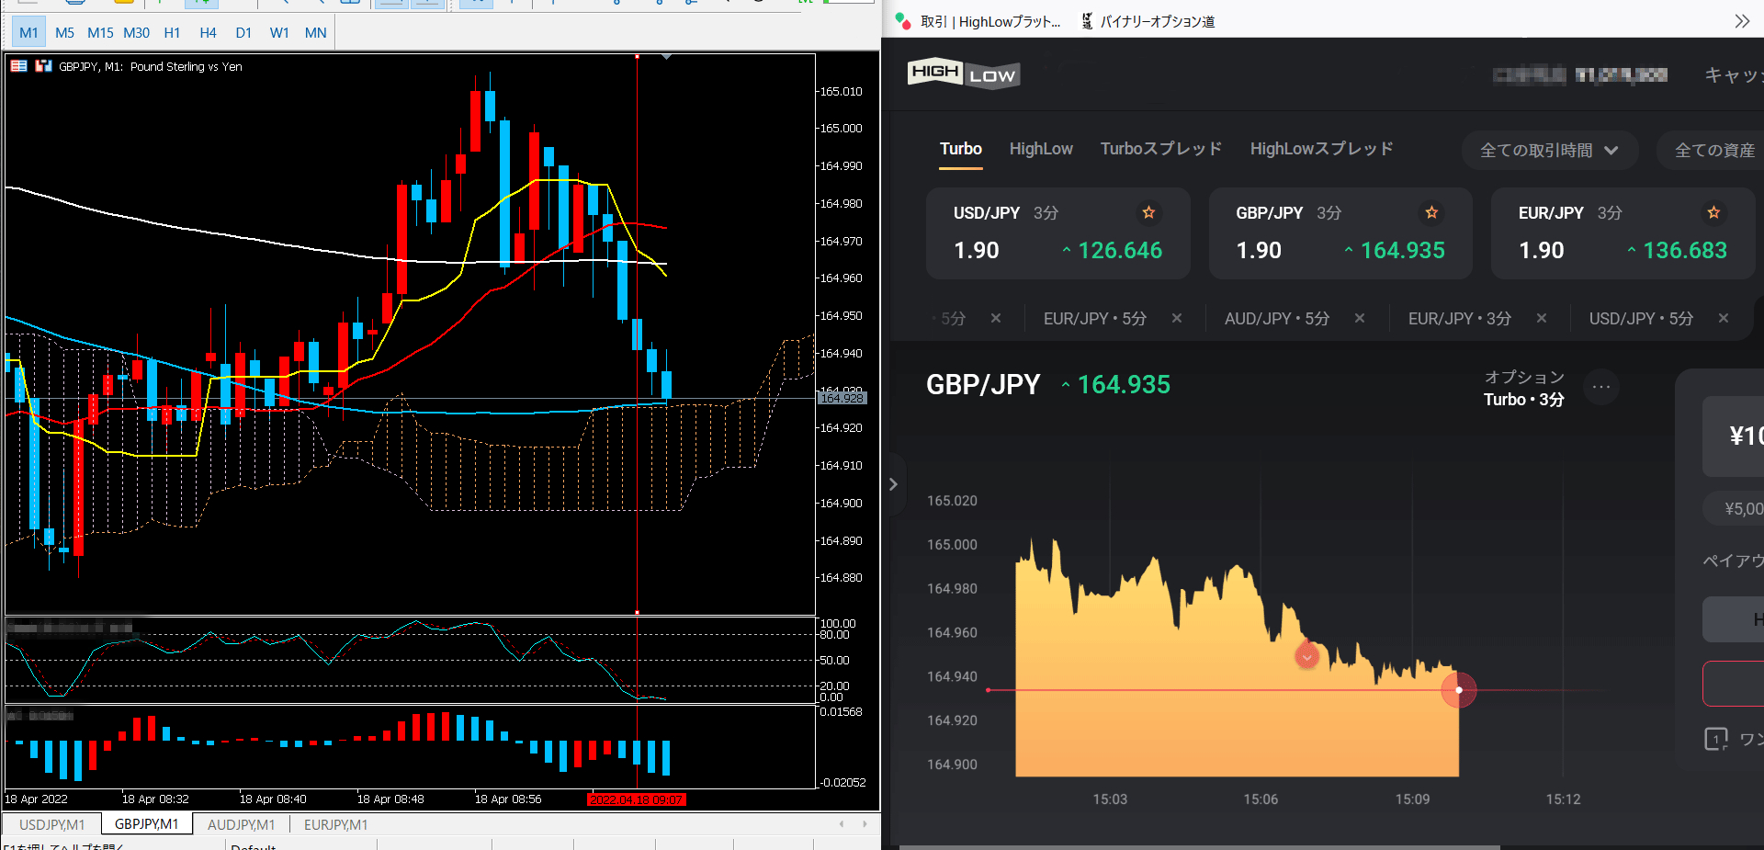Open the EURJPY,M1 chart tab
Viewport: 1764px width, 850px height.
pyautogui.click(x=335, y=824)
